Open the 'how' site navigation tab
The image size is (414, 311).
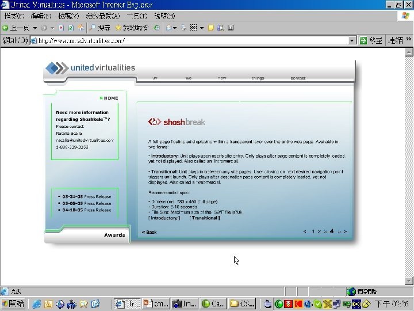[x=222, y=78]
